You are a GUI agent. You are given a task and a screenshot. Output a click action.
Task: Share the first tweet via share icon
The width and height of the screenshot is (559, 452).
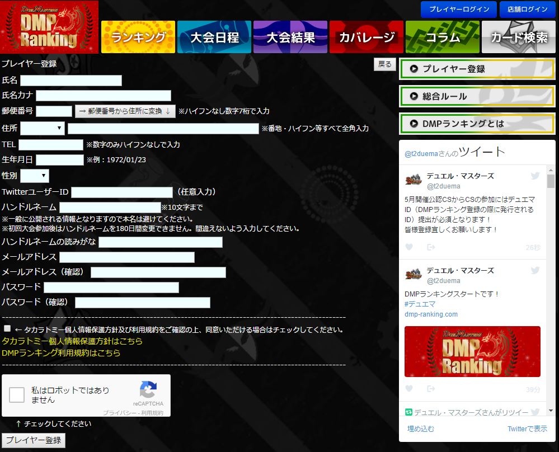431,247
